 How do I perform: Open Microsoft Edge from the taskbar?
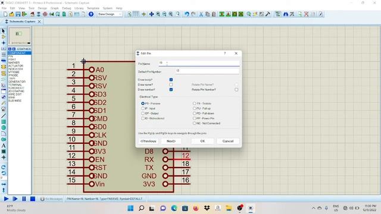tap(174, 208)
